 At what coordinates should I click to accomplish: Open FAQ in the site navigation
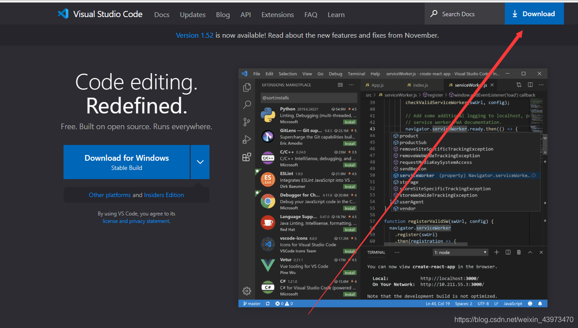311,14
